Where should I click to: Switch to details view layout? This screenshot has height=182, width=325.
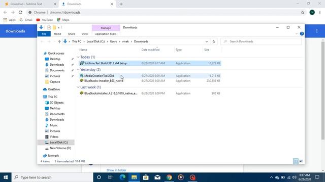[296, 161]
